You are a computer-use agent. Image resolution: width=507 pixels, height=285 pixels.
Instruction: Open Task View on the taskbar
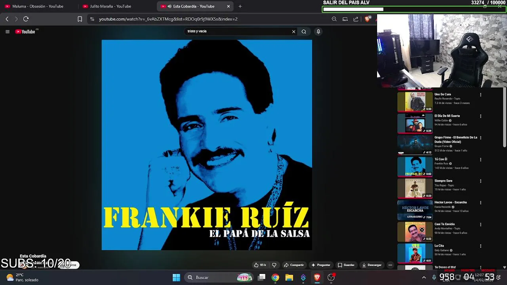tap(261, 277)
